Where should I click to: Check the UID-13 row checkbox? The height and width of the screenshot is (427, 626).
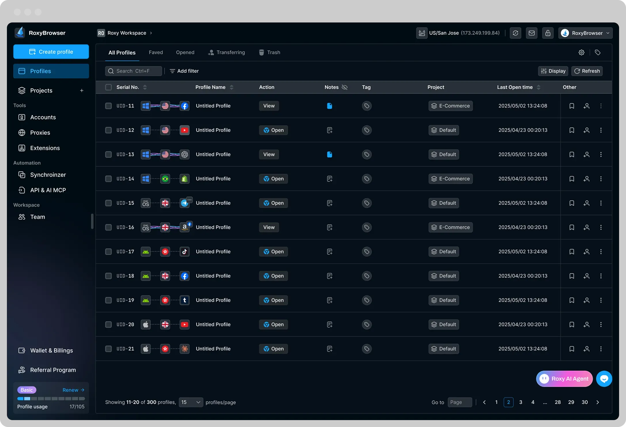click(x=108, y=154)
